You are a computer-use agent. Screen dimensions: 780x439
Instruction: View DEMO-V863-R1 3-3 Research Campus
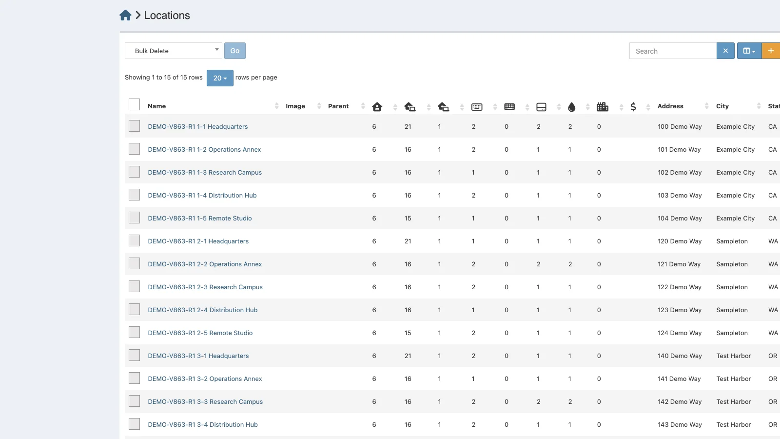pyautogui.click(x=205, y=401)
